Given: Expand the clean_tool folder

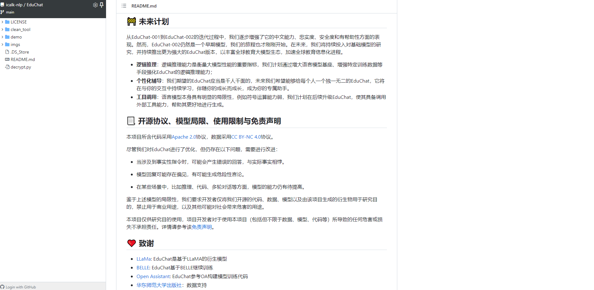Looking at the screenshot, I should [x=3, y=29].
